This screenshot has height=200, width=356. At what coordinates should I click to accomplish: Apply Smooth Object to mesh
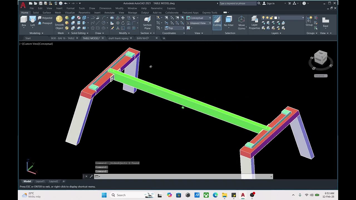pyautogui.click(x=59, y=22)
